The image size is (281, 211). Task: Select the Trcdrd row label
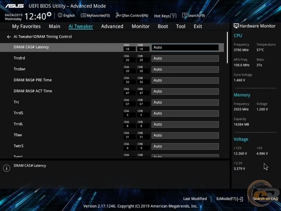pyautogui.click(x=19, y=58)
